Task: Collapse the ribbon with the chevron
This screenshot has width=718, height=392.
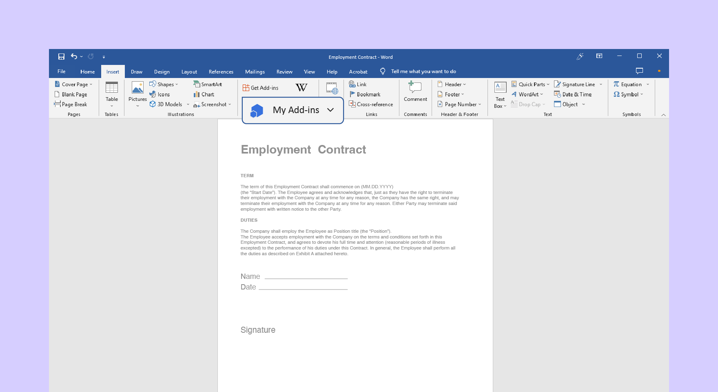Action: pos(663,115)
